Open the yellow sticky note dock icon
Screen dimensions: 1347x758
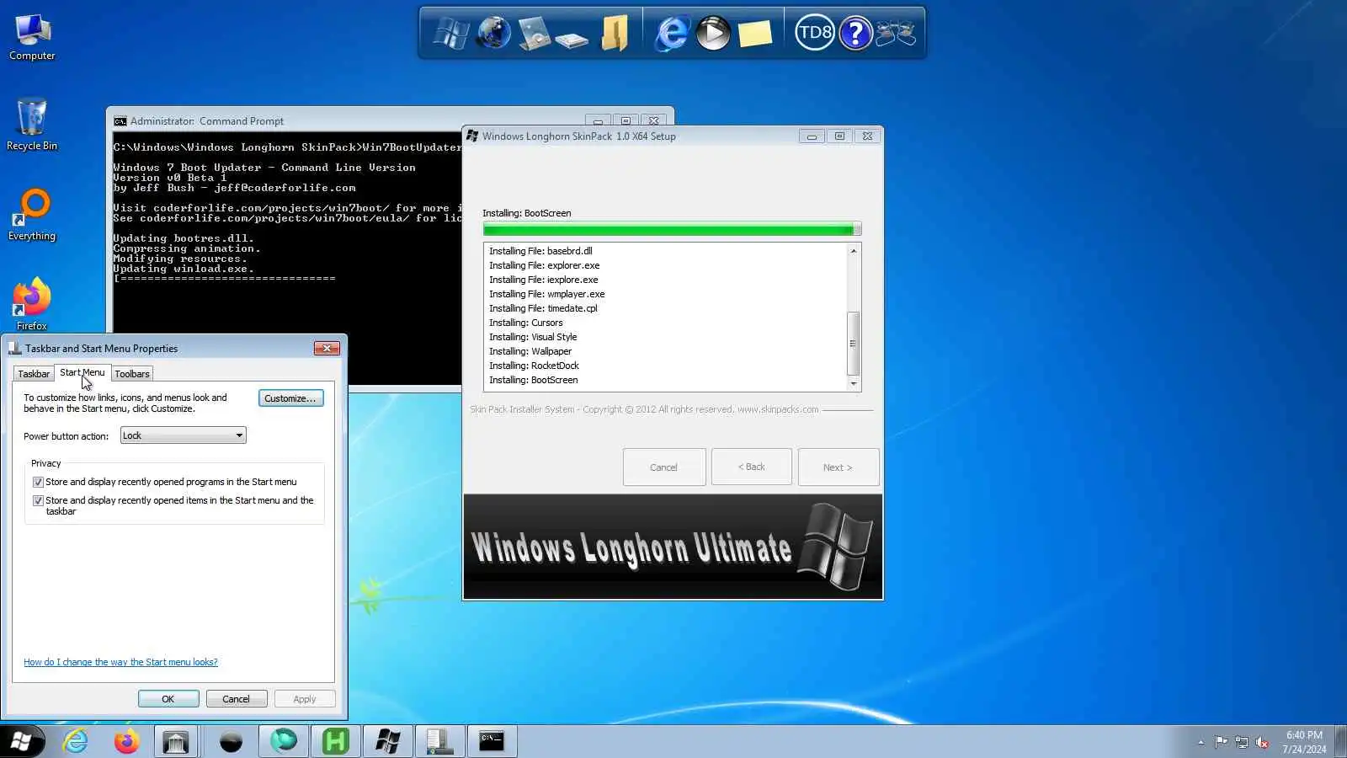(x=755, y=33)
